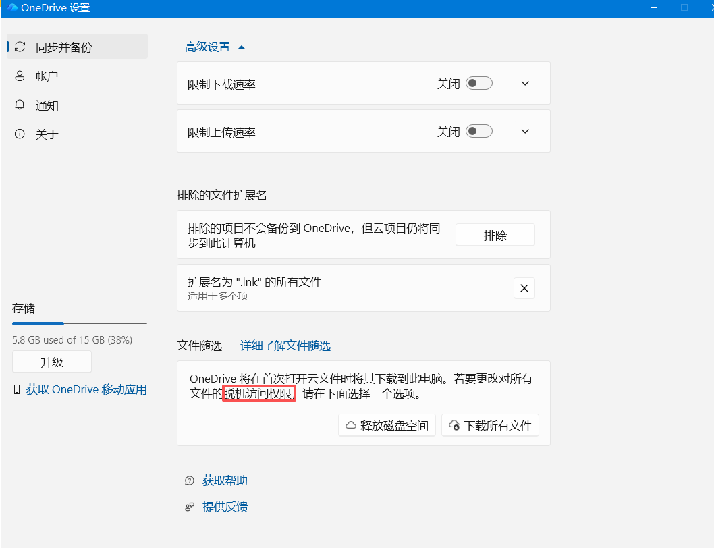Image resolution: width=714 pixels, height=548 pixels.
Task: Click the OneDrive 将在首次打开云文件 description text
Action: click(x=360, y=386)
